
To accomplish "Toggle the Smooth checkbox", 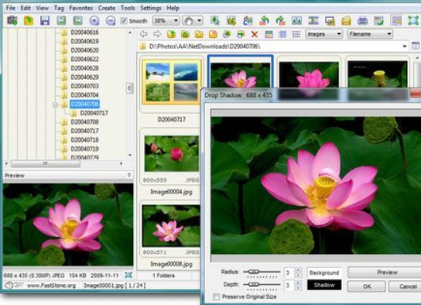I will pos(124,21).
